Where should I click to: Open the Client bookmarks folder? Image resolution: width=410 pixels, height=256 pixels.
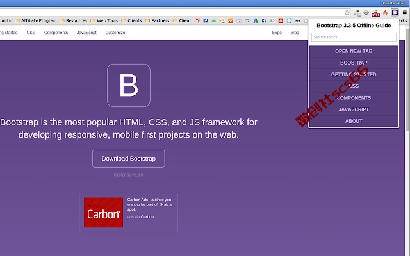182,20
